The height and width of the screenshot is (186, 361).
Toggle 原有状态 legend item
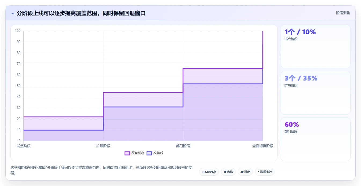pos(134,153)
